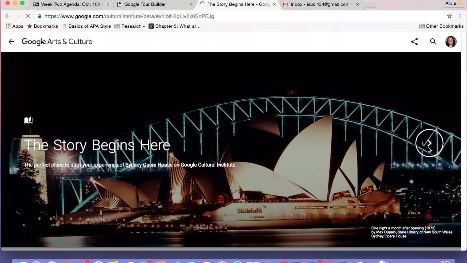The width and height of the screenshot is (467, 263).
Task: Open the Chapter 5 bookmark
Action: [x=174, y=26]
